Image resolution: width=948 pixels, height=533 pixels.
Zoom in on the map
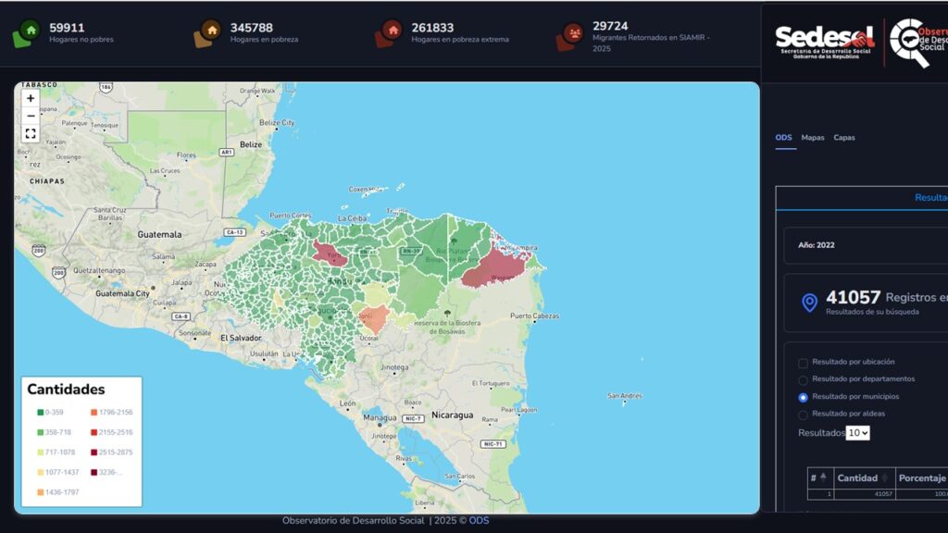pyautogui.click(x=31, y=98)
